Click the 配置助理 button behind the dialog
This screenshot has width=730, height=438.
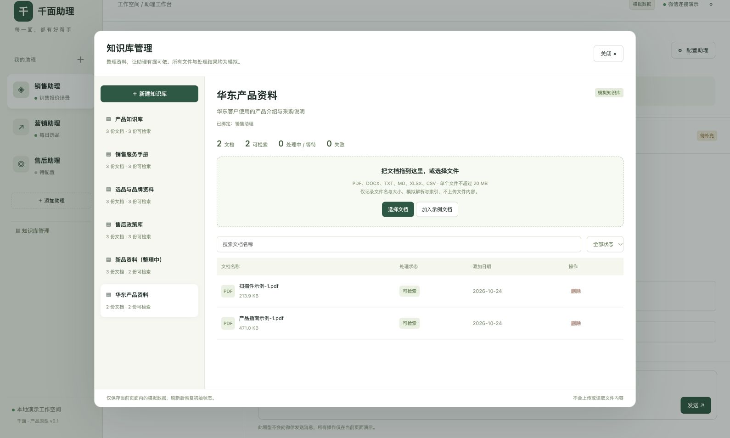(x=693, y=50)
